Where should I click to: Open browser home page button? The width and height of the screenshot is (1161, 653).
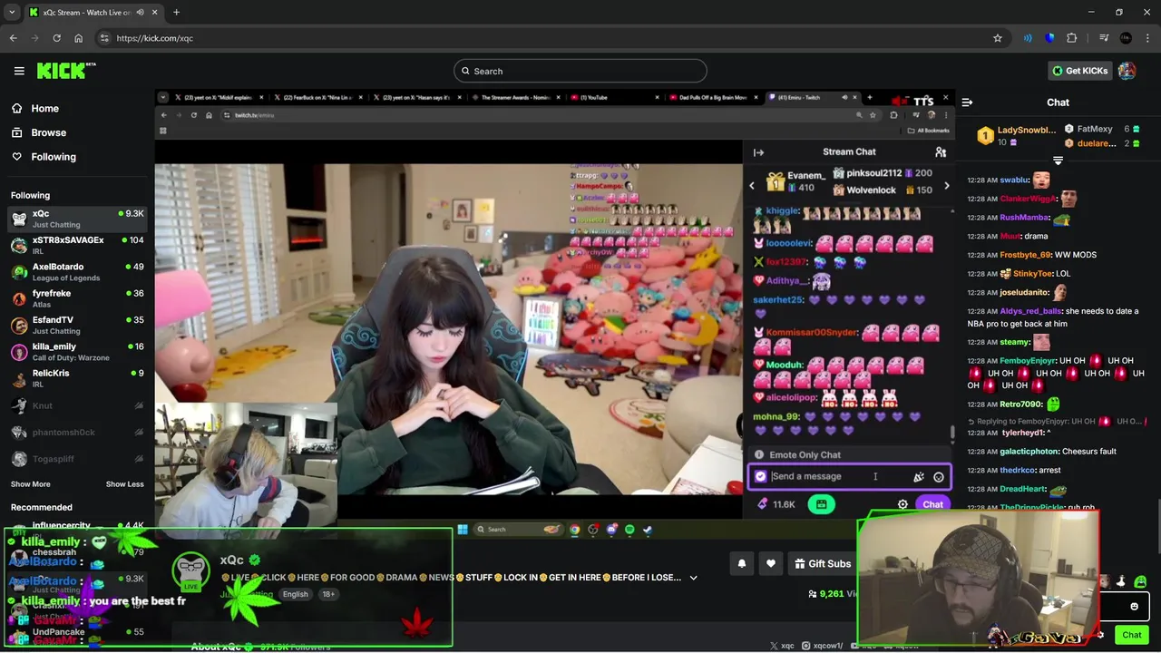click(78, 38)
